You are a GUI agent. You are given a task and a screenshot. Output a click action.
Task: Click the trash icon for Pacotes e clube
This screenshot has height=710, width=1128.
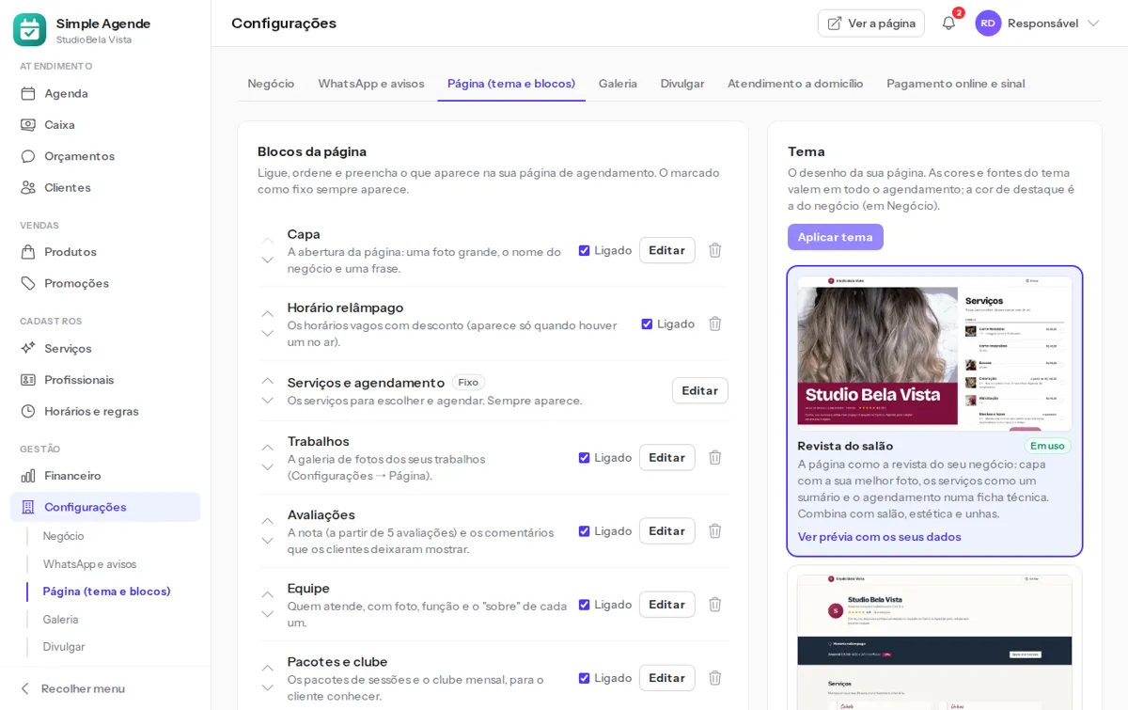(714, 677)
